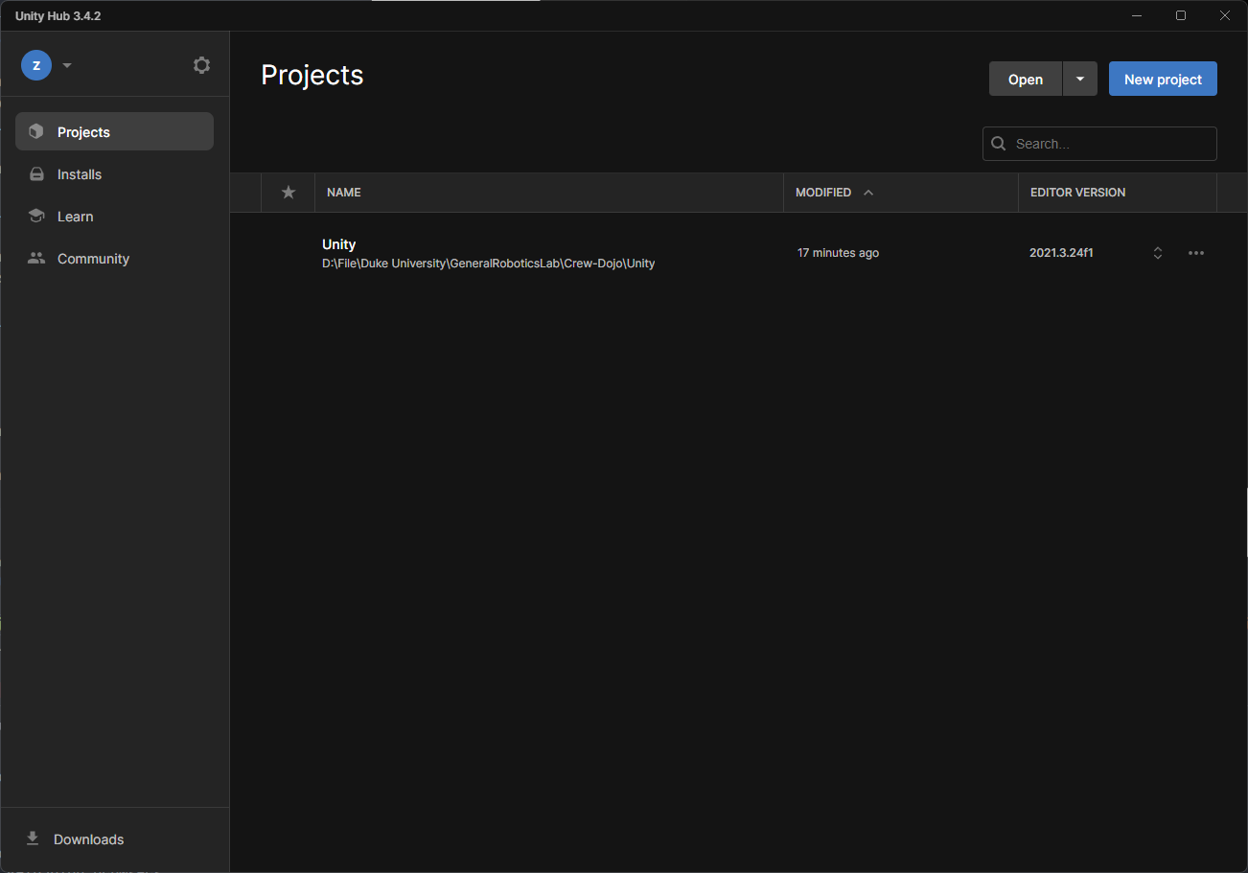Click the Downloads arrow icon

[x=33, y=839]
